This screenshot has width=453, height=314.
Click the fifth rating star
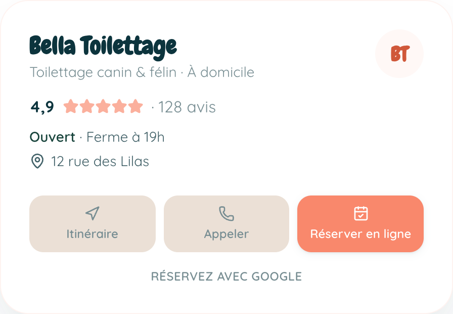135,106
